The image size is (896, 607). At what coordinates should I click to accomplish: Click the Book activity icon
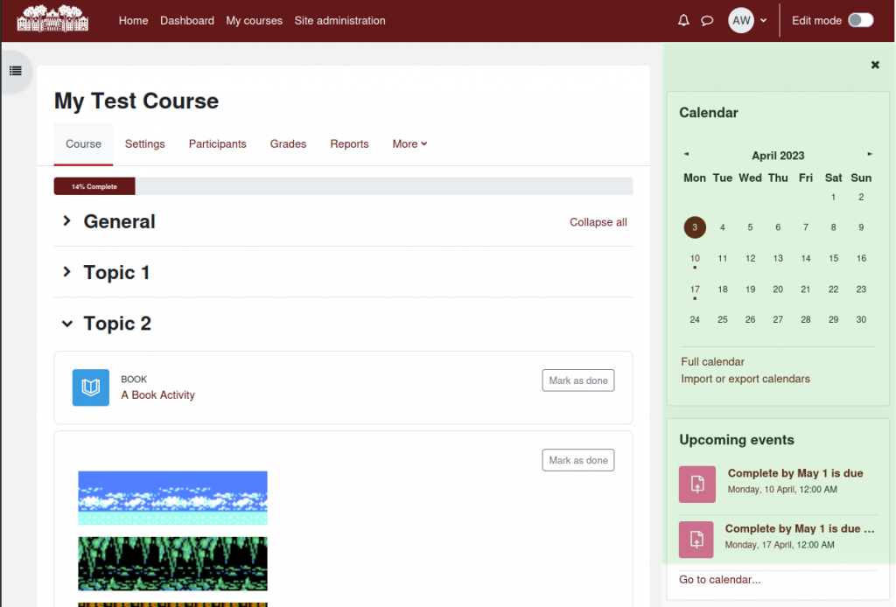point(91,387)
